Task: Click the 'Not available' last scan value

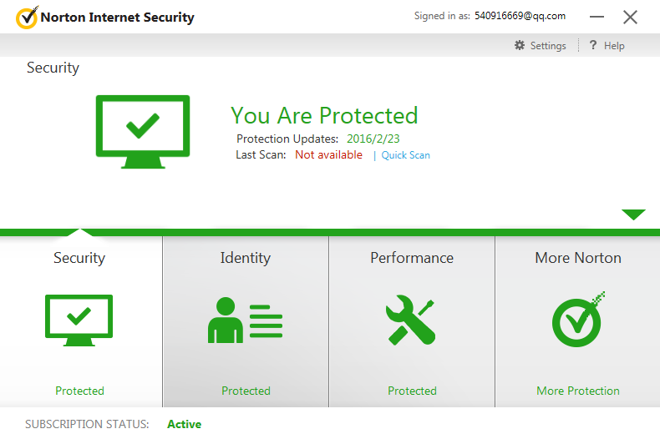Action: click(x=328, y=154)
